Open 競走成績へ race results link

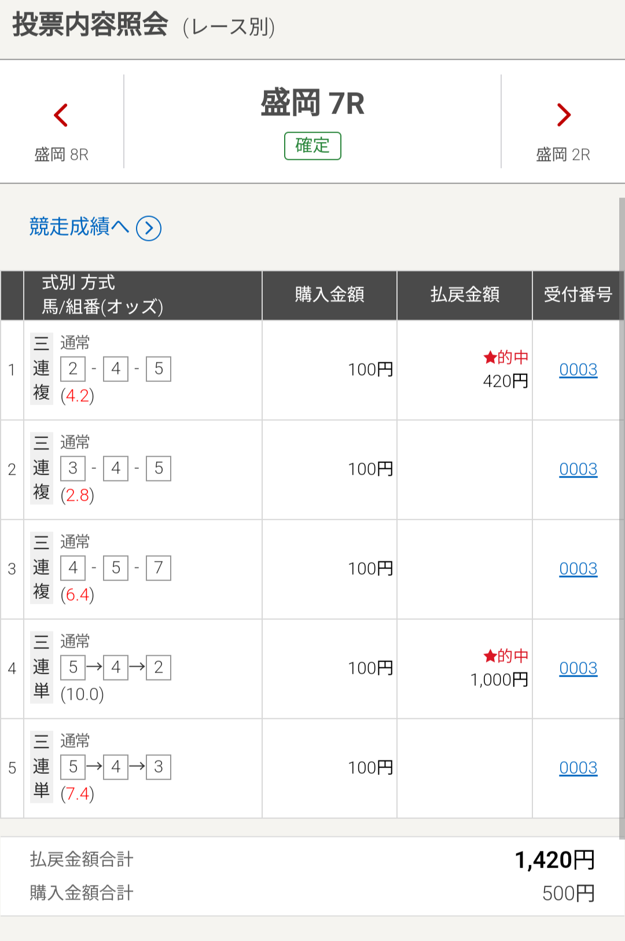[x=79, y=227]
